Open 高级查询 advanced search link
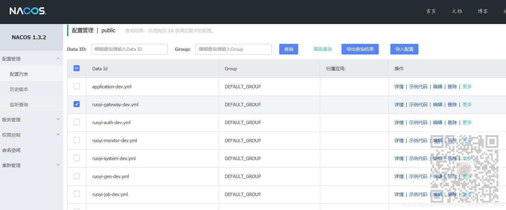The image size is (506, 210). [x=323, y=49]
